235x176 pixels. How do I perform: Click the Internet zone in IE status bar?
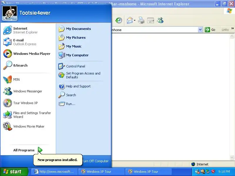[200, 164]
